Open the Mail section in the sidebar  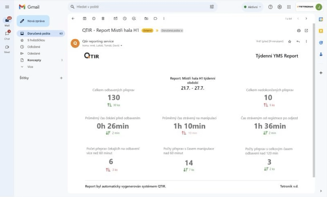tap(7, 22)
